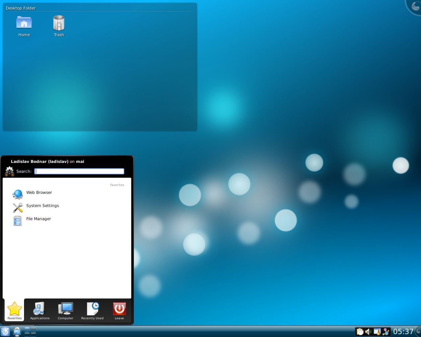The width and height of the screenshot is (421, 337).
Task: Click inside the Kickoff search field
Action: (79, 171)
